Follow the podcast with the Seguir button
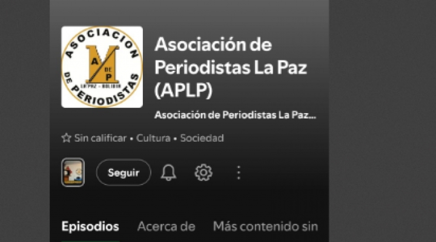The width and height of the screenshot is (436, 242). 124,172
